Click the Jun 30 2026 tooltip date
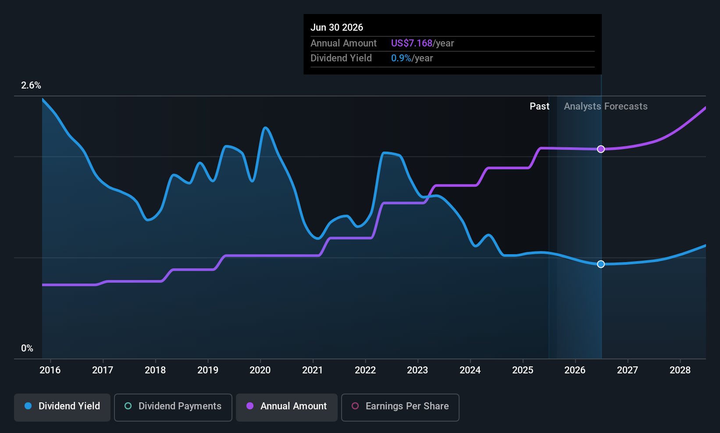 point(337,27)
